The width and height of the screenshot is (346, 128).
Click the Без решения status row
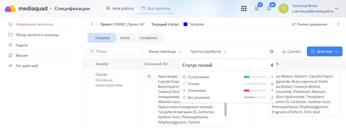227,97
